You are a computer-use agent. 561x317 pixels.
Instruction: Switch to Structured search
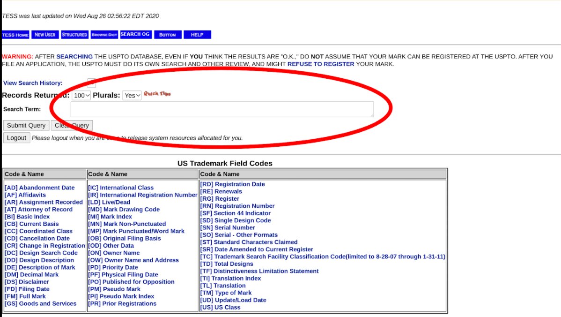point(74,35)
